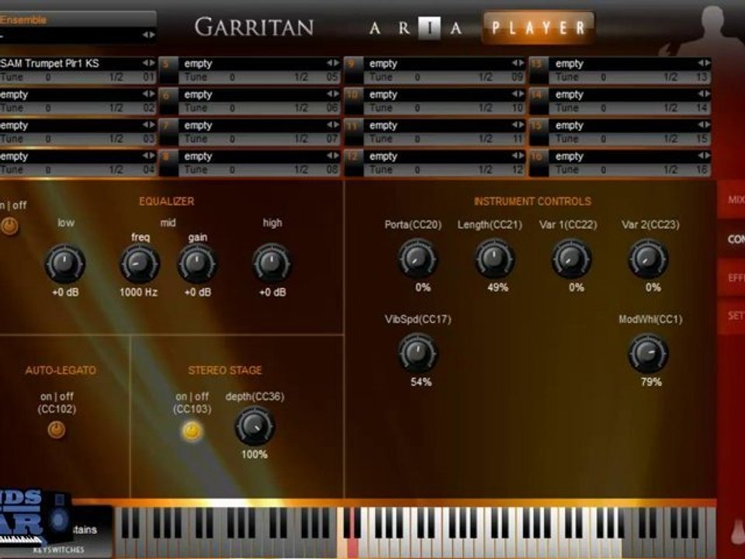Select slot number 9 button
This screenshot has height=559, width=745.
(354, 70)
